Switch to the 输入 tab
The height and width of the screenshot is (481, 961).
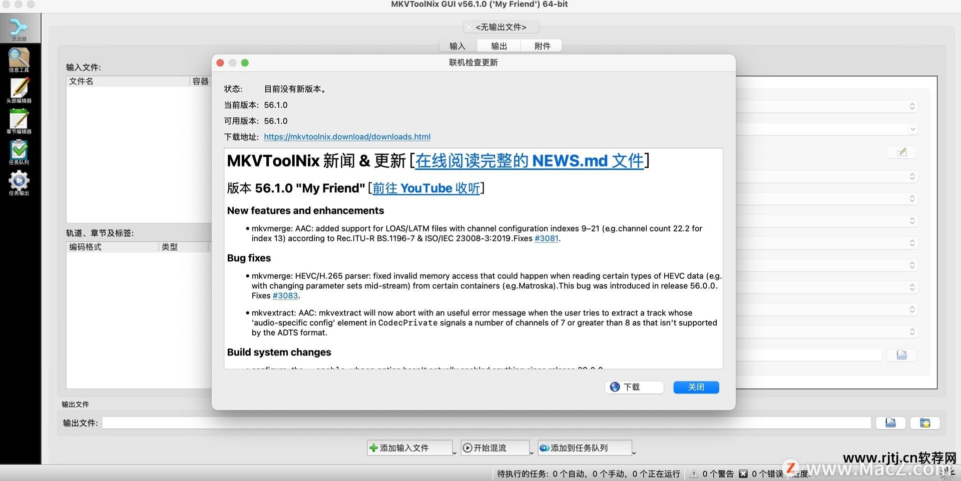(457, 46)
